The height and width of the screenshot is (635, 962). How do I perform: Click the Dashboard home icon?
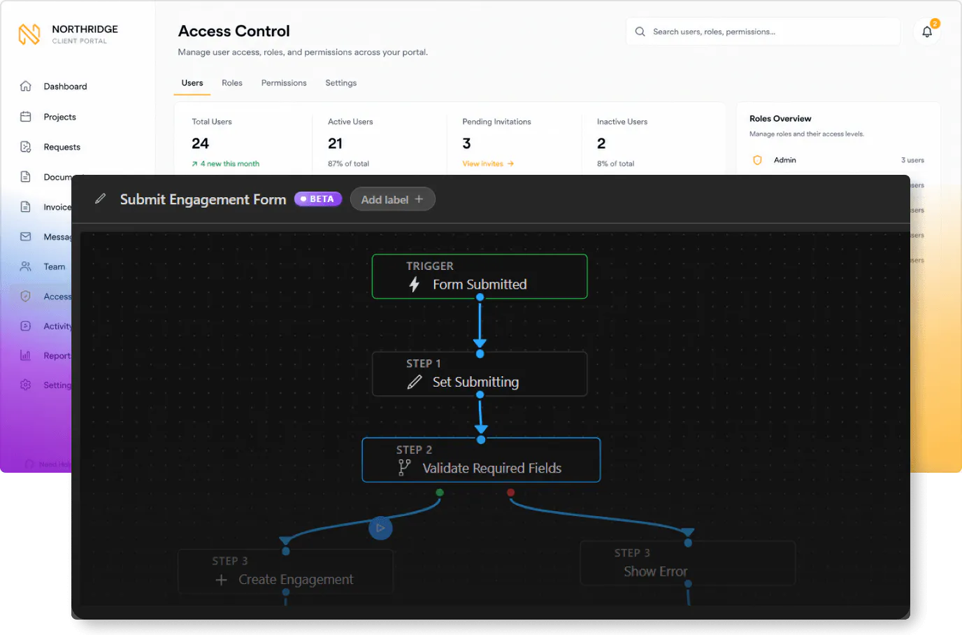pos(26,86)
